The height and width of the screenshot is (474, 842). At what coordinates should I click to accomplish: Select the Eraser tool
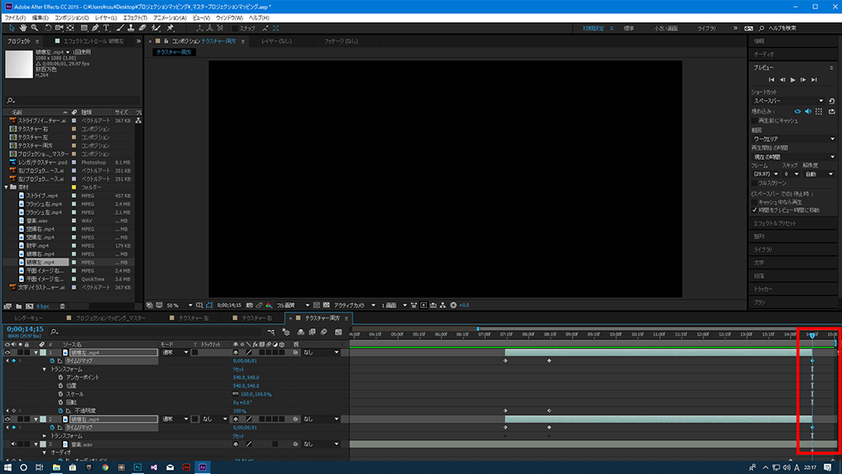(144, 28)
